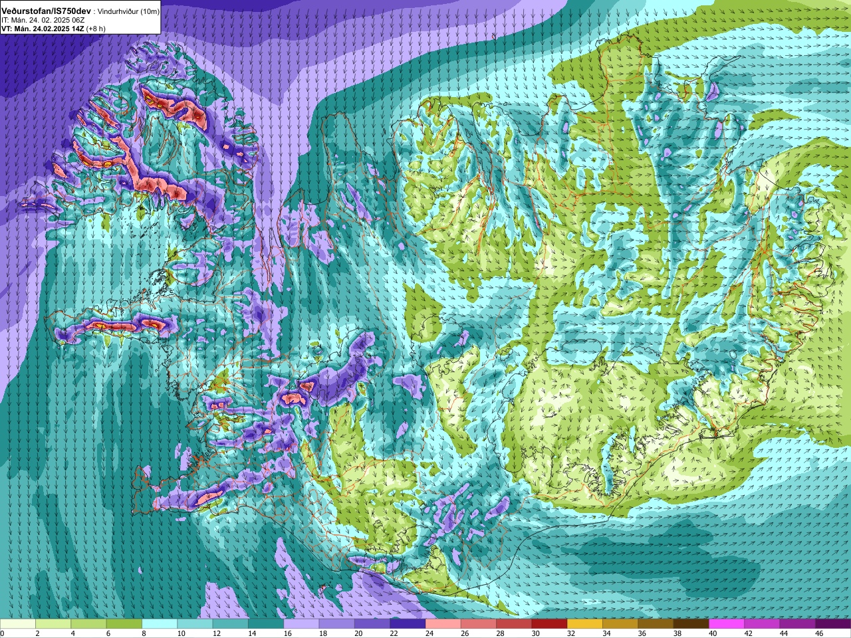The height and width of the screenshot is (638, 851).
Task: Click the legend scale label '16'
Action: click(x=287, y=634)
